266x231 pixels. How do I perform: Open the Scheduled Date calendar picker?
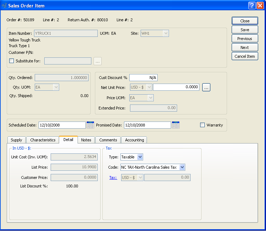click(90, 125)
